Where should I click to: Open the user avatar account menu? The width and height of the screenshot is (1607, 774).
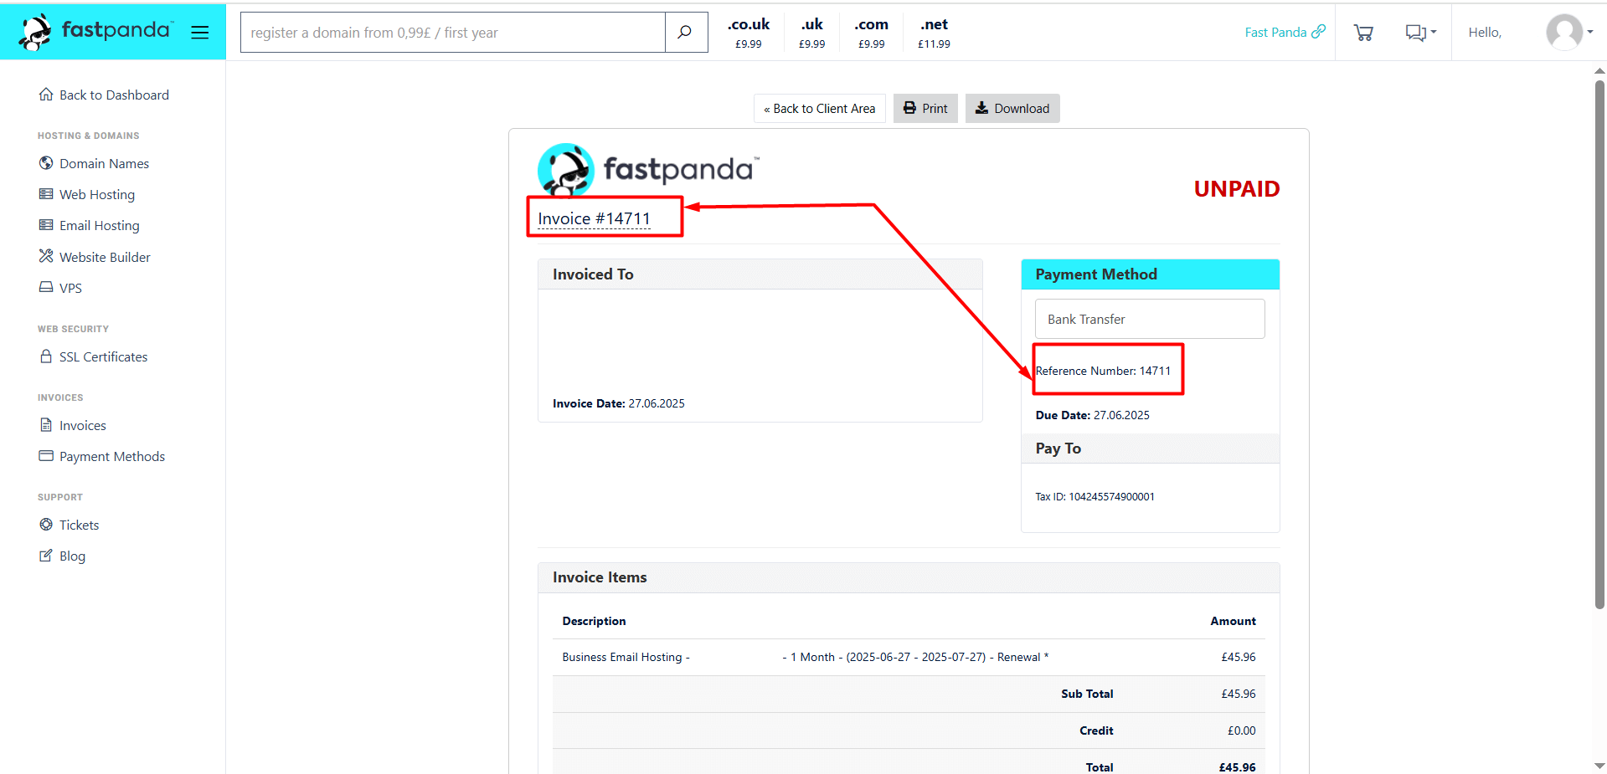click(x=1568, y=32)
